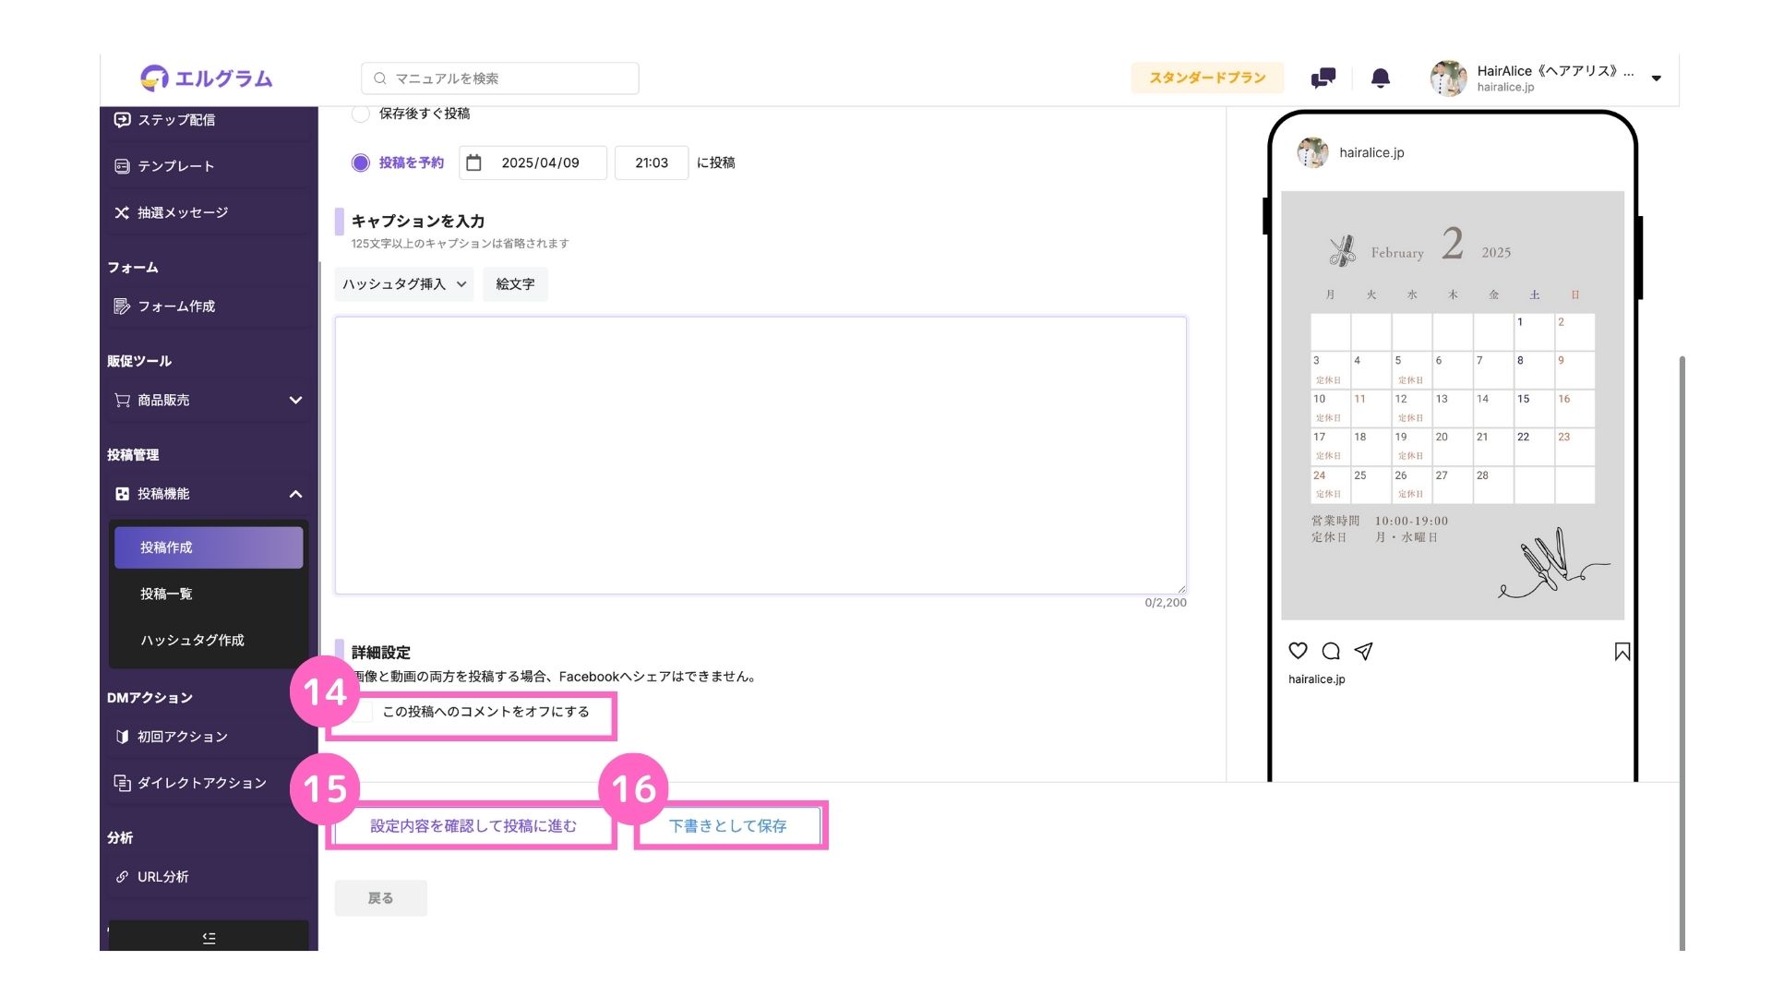The height and width of the screenshot is (997, 1772).
Task: Open the 抽選メッセージ menu item
Action: point(209,212)
